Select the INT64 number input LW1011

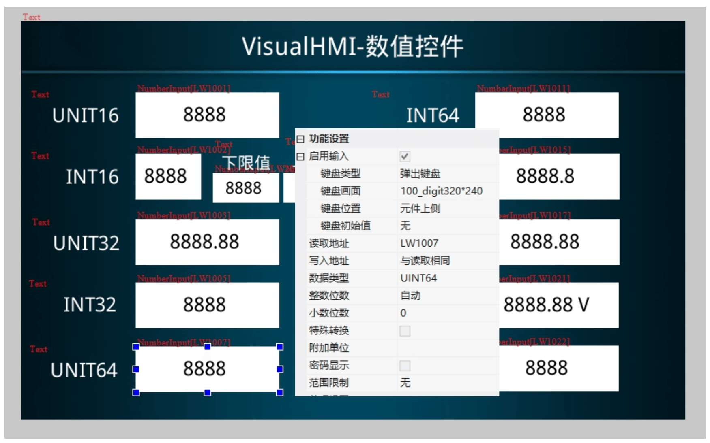pyautogui.click(x=546, y=115)
